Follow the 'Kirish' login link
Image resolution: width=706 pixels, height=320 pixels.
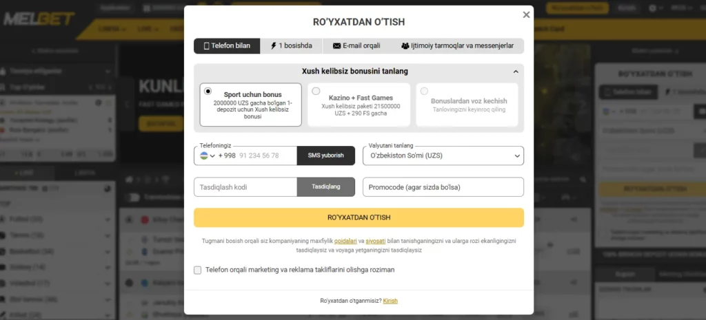(x=390, y=301)
